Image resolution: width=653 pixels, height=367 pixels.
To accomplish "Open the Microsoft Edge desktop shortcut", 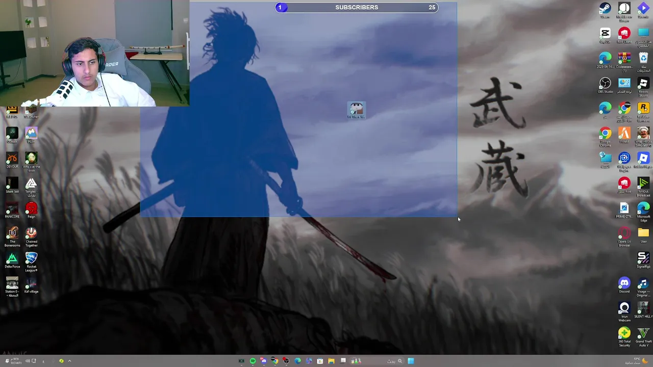I will (x=643, y=211).
